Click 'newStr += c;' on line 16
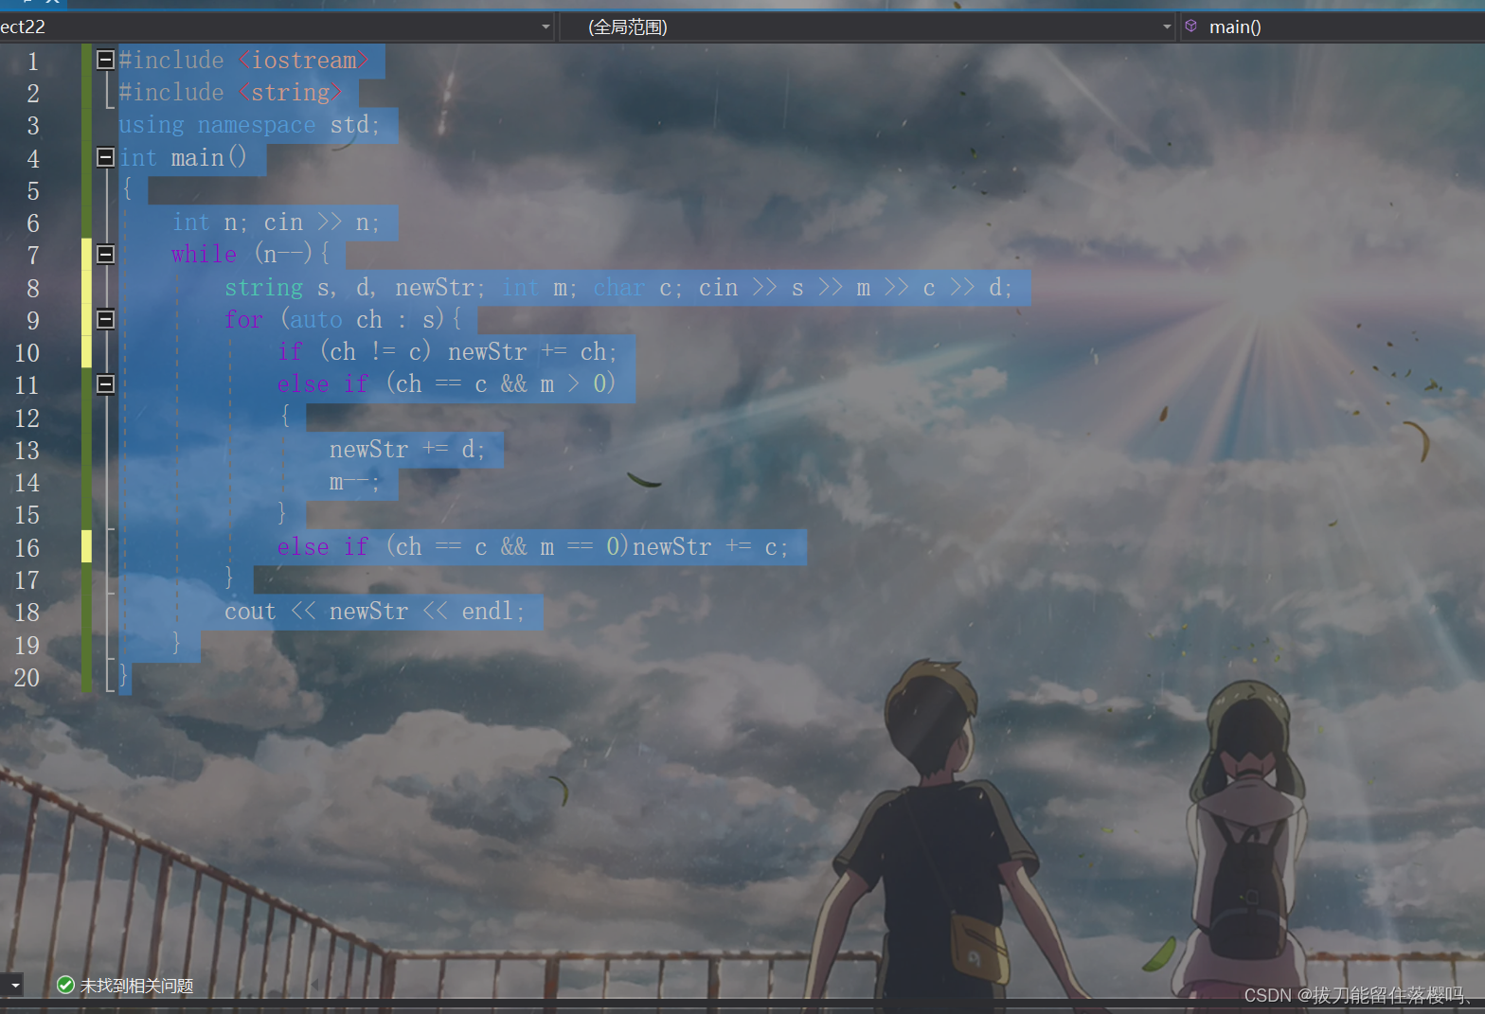The width and height of the screenshot is (1485, 1014). 710,547
